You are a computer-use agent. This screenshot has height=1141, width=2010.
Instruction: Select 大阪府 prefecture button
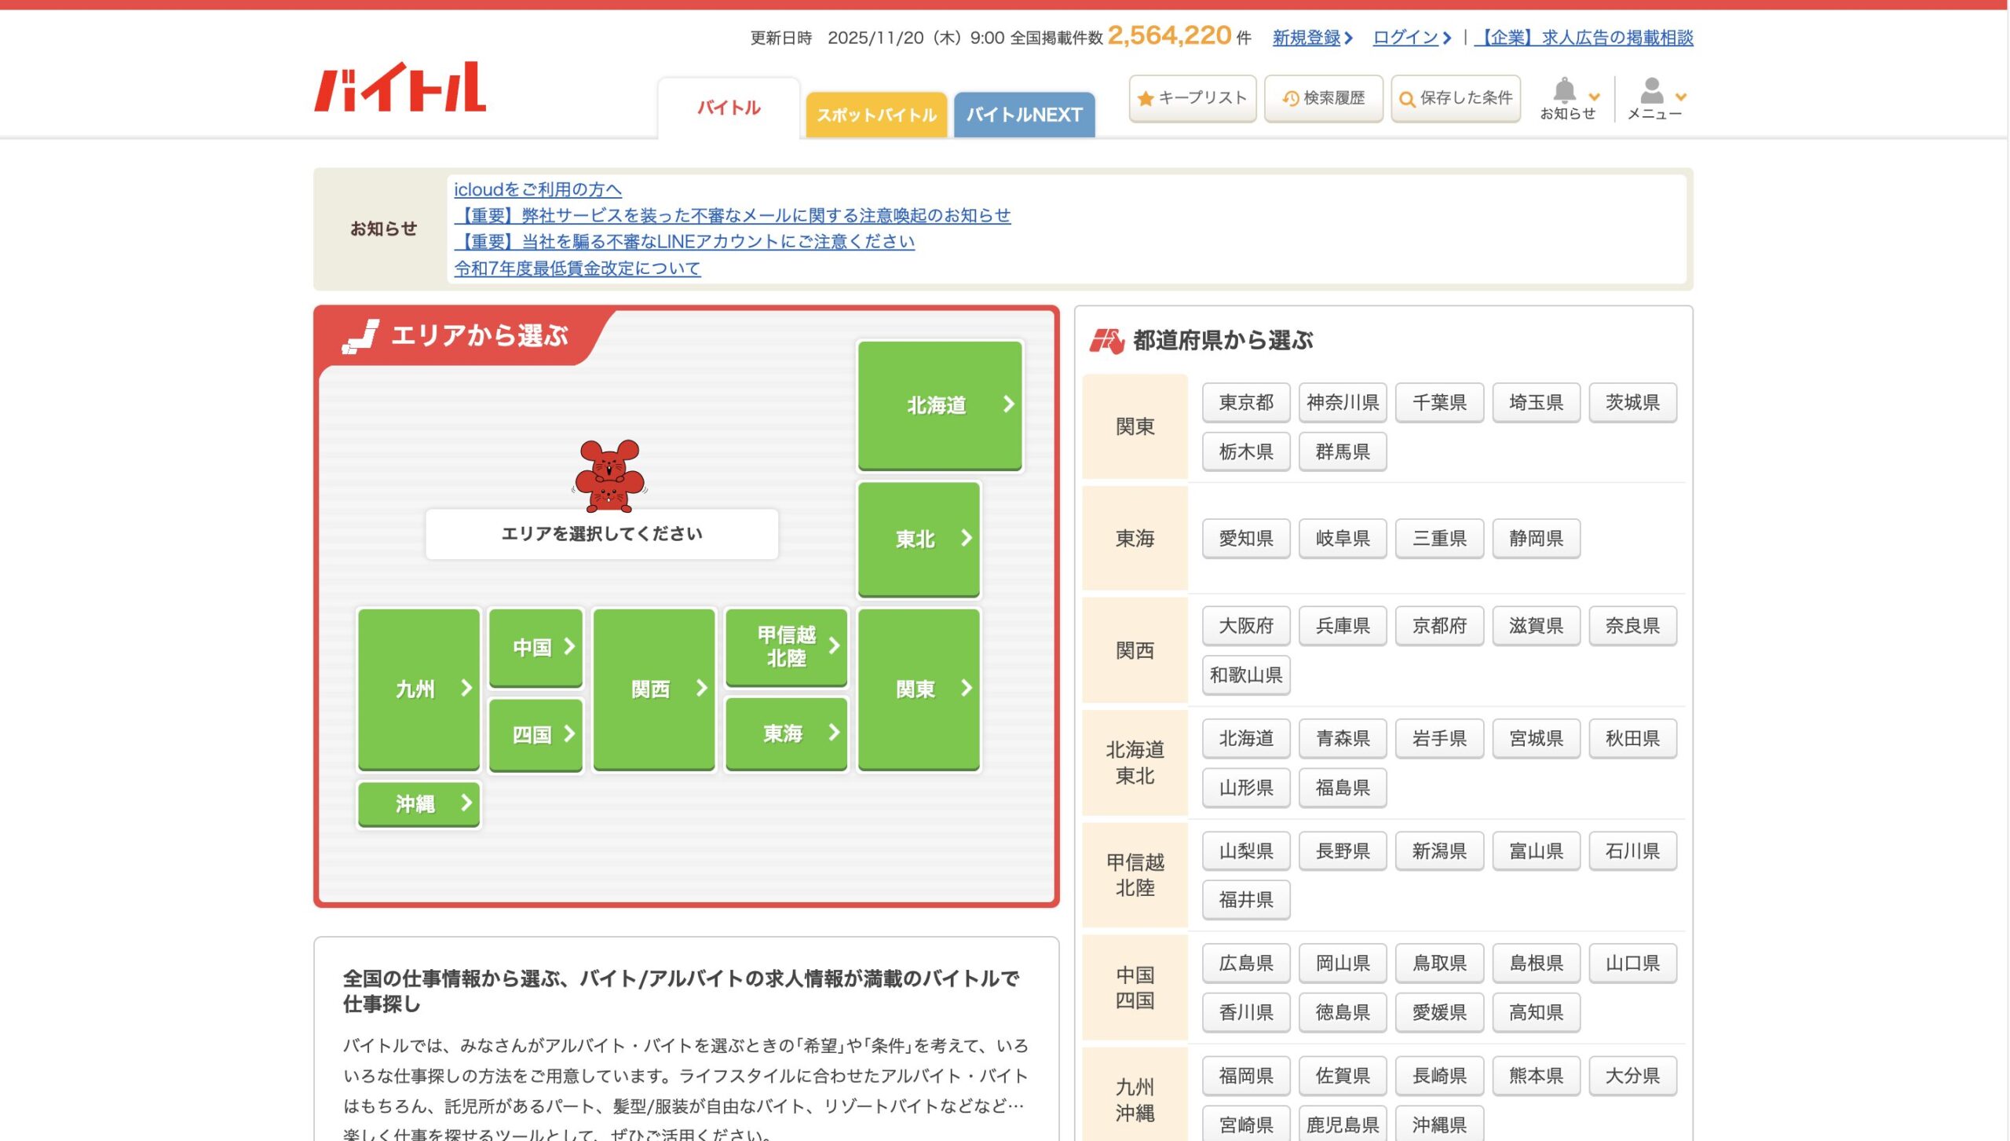[1245, 626]
